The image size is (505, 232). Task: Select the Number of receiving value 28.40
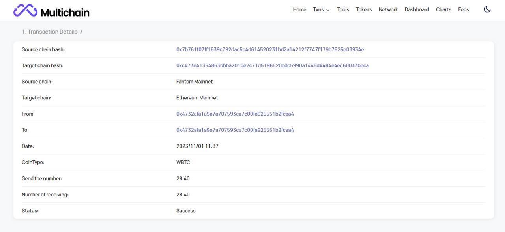tap(183, 195)
